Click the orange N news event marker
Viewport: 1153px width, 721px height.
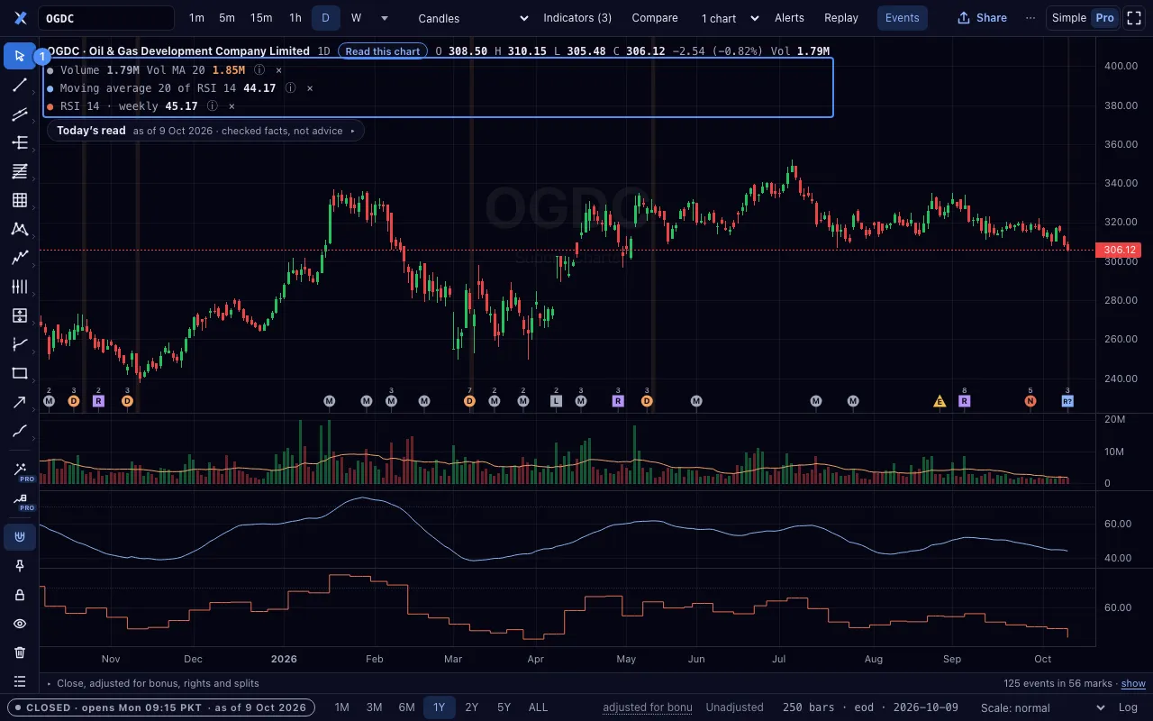pos(1030,401)
